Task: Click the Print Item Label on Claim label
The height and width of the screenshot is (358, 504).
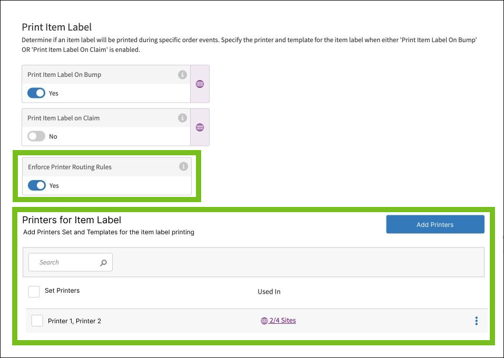Action: coord(63,118)
